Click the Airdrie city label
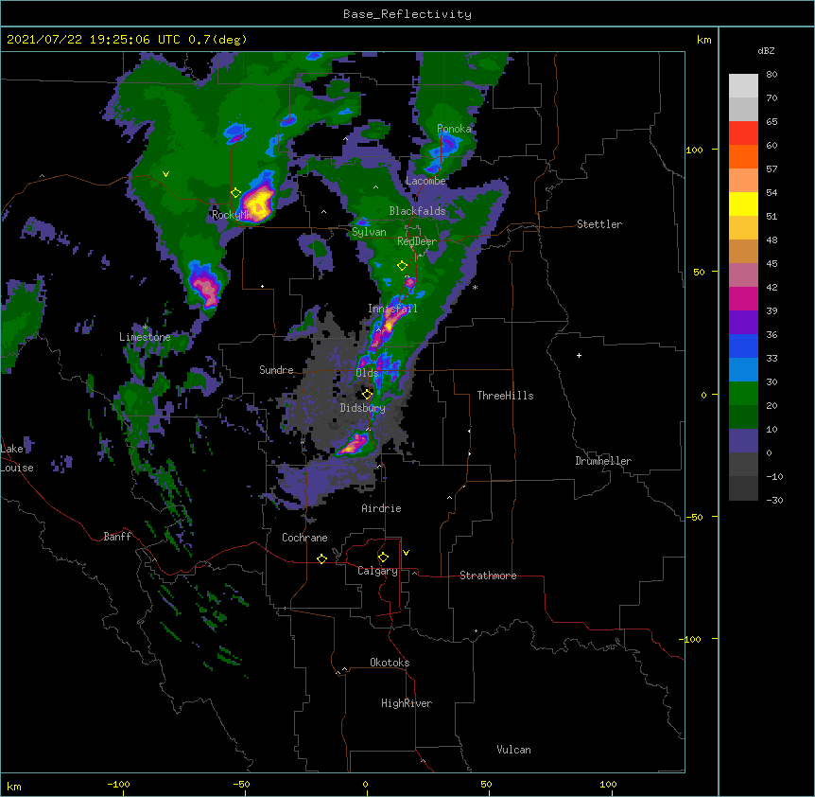This screenshot has width=815, height=797. point(381,508)
